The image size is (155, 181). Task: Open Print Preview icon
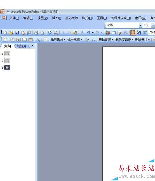[42, 33]
